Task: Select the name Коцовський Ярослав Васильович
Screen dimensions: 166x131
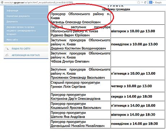Action: click(x=76, y=108)
